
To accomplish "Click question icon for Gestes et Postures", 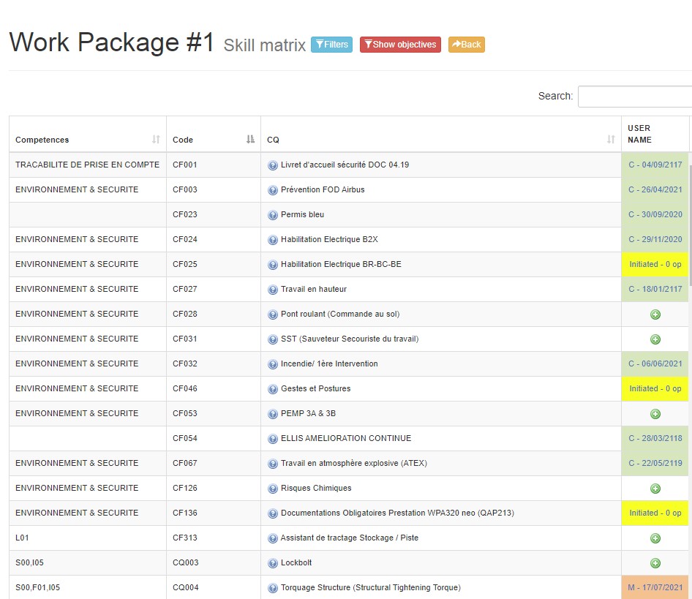I will (273, 389).
